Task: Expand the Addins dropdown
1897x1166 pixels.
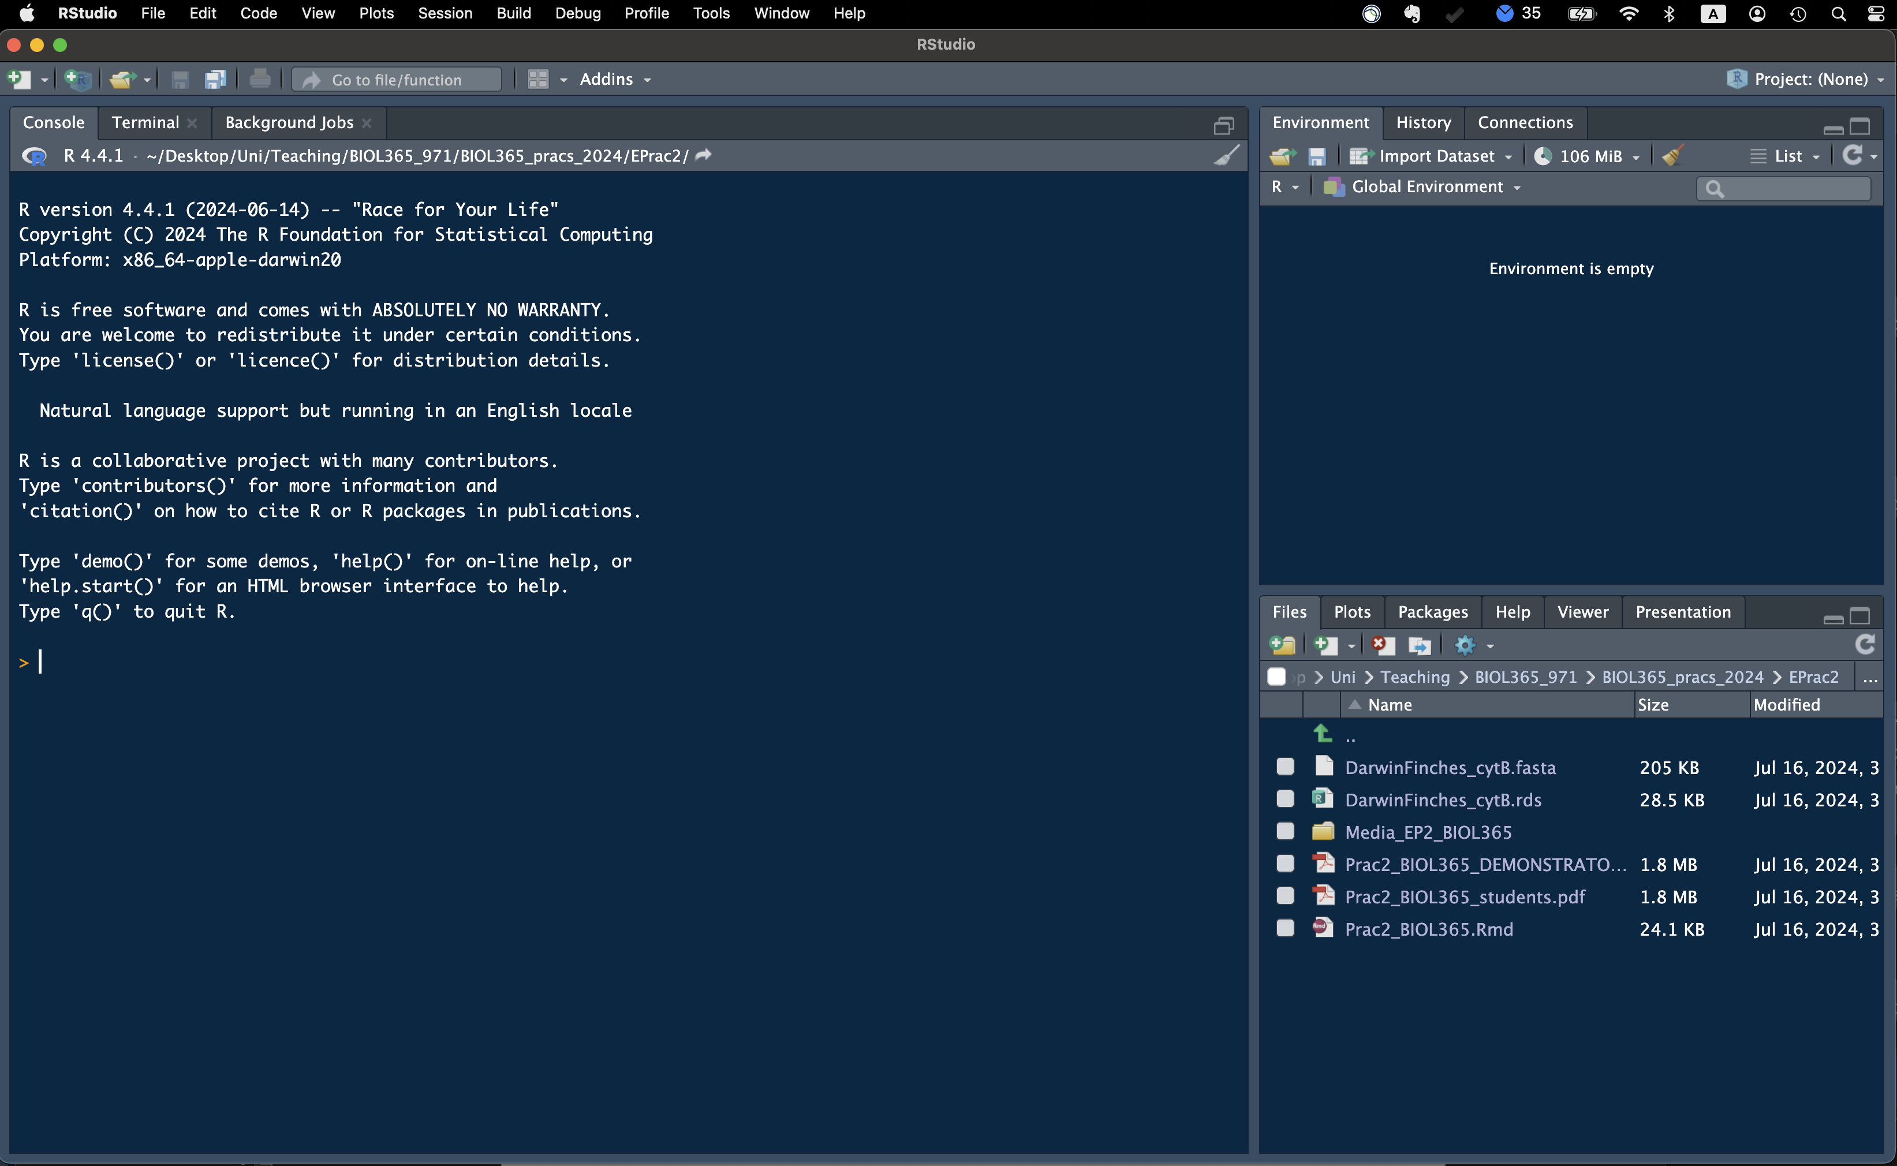Action: pos(615,80)
